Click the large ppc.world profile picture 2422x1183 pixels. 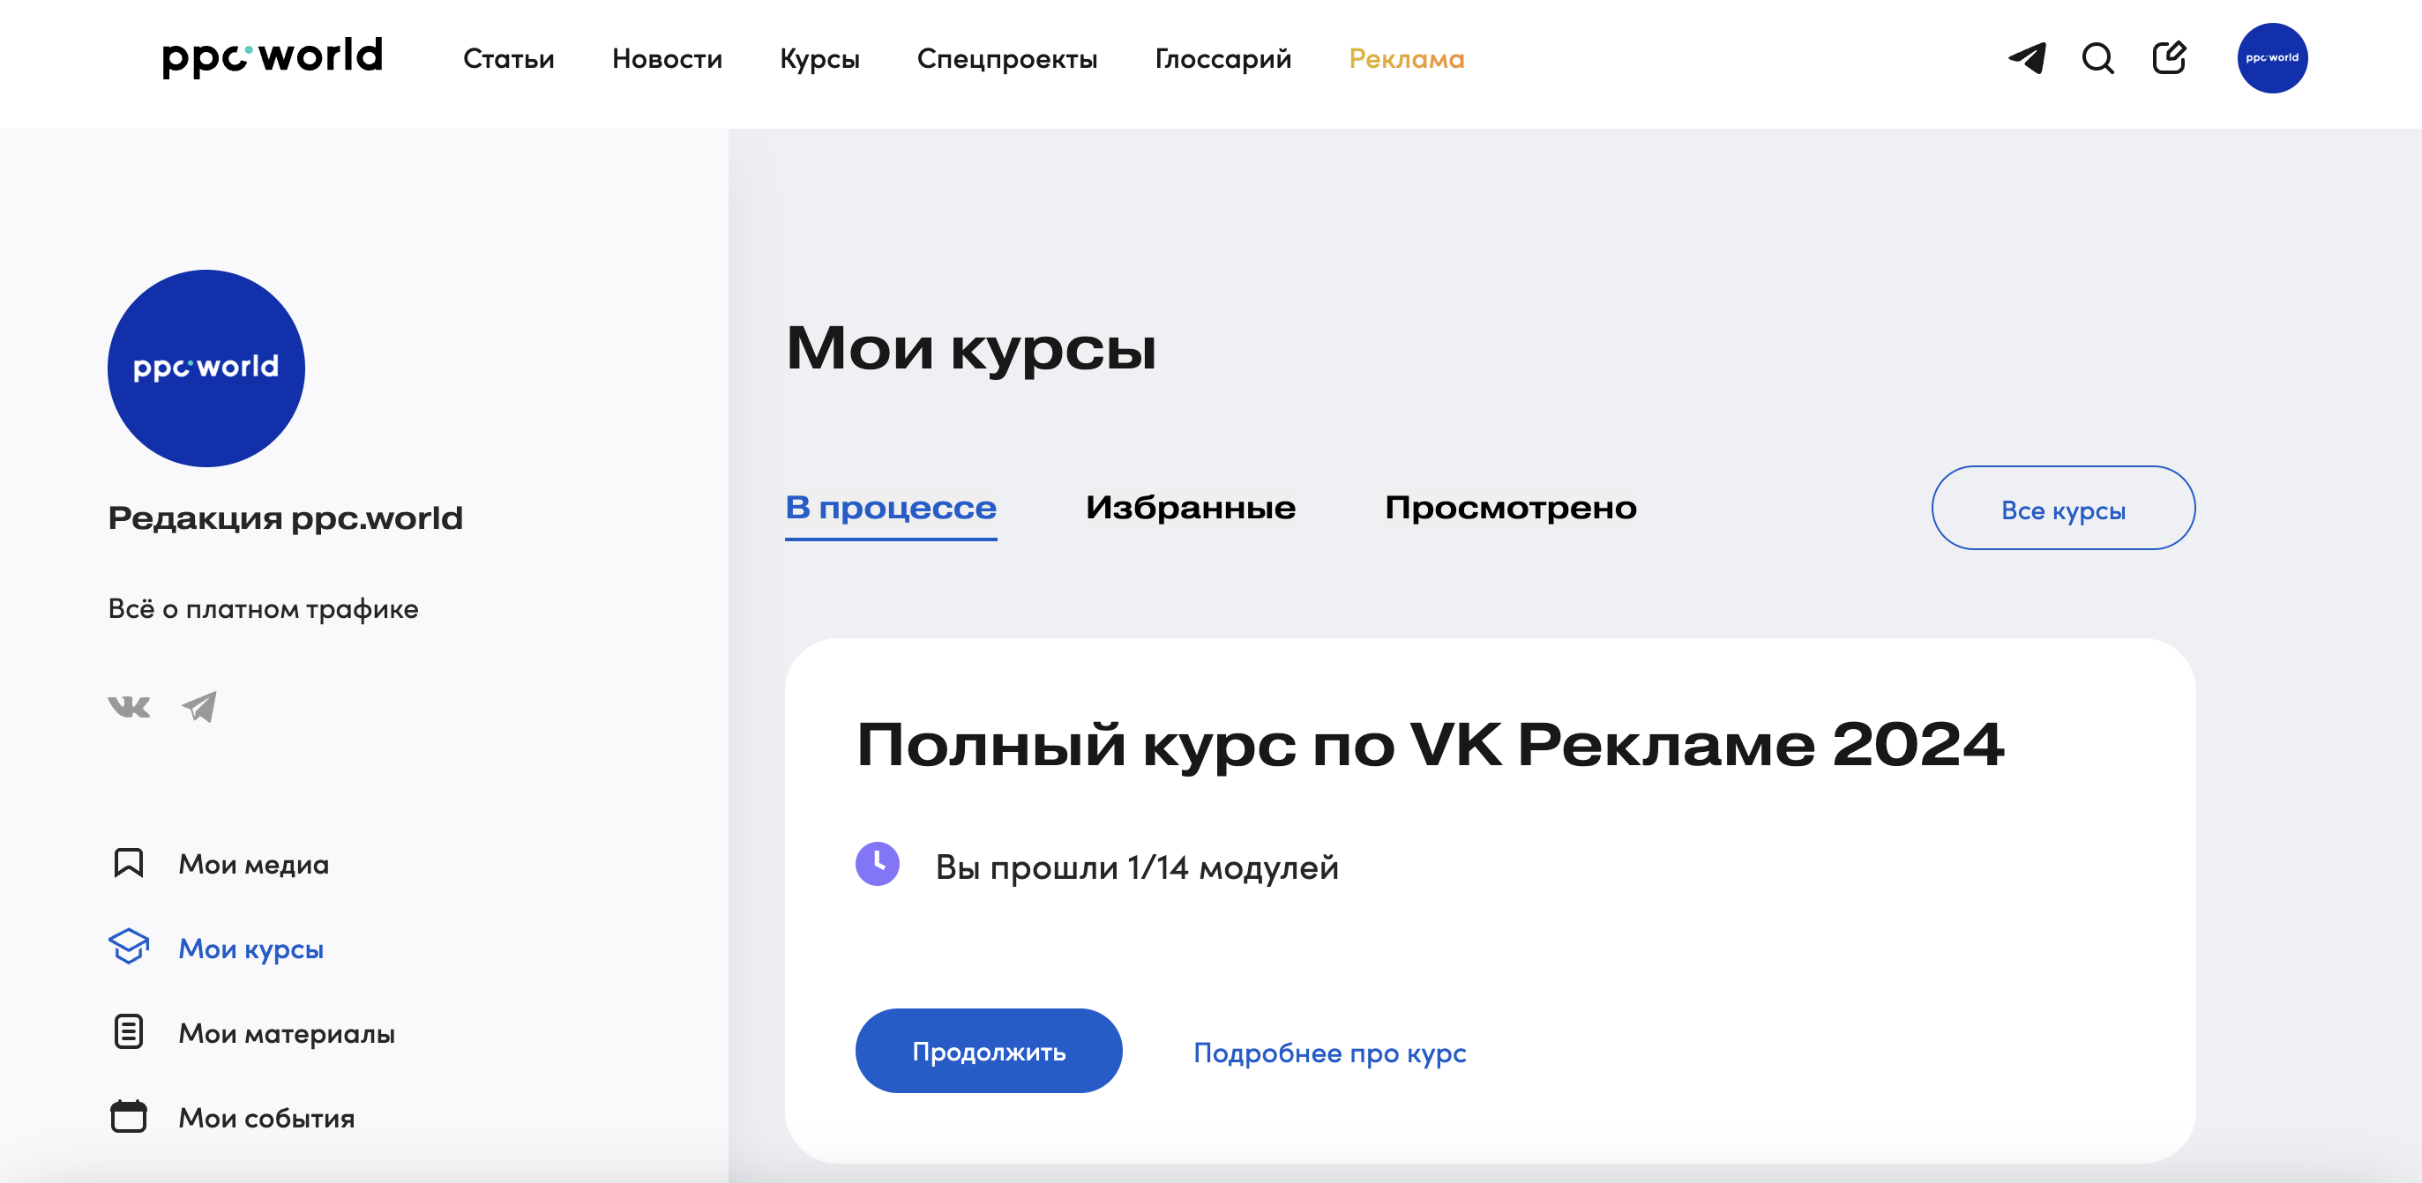pos(206,368)
